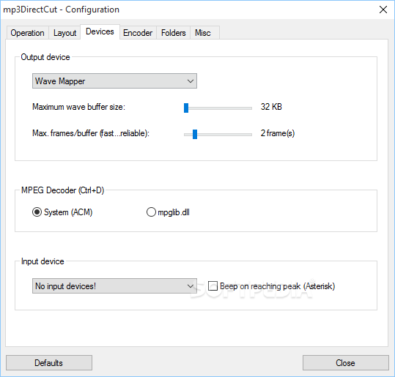This screenshot has height=377, width=395.
Task: Click the 32 KB buffer size value
Action: (271, 107)
